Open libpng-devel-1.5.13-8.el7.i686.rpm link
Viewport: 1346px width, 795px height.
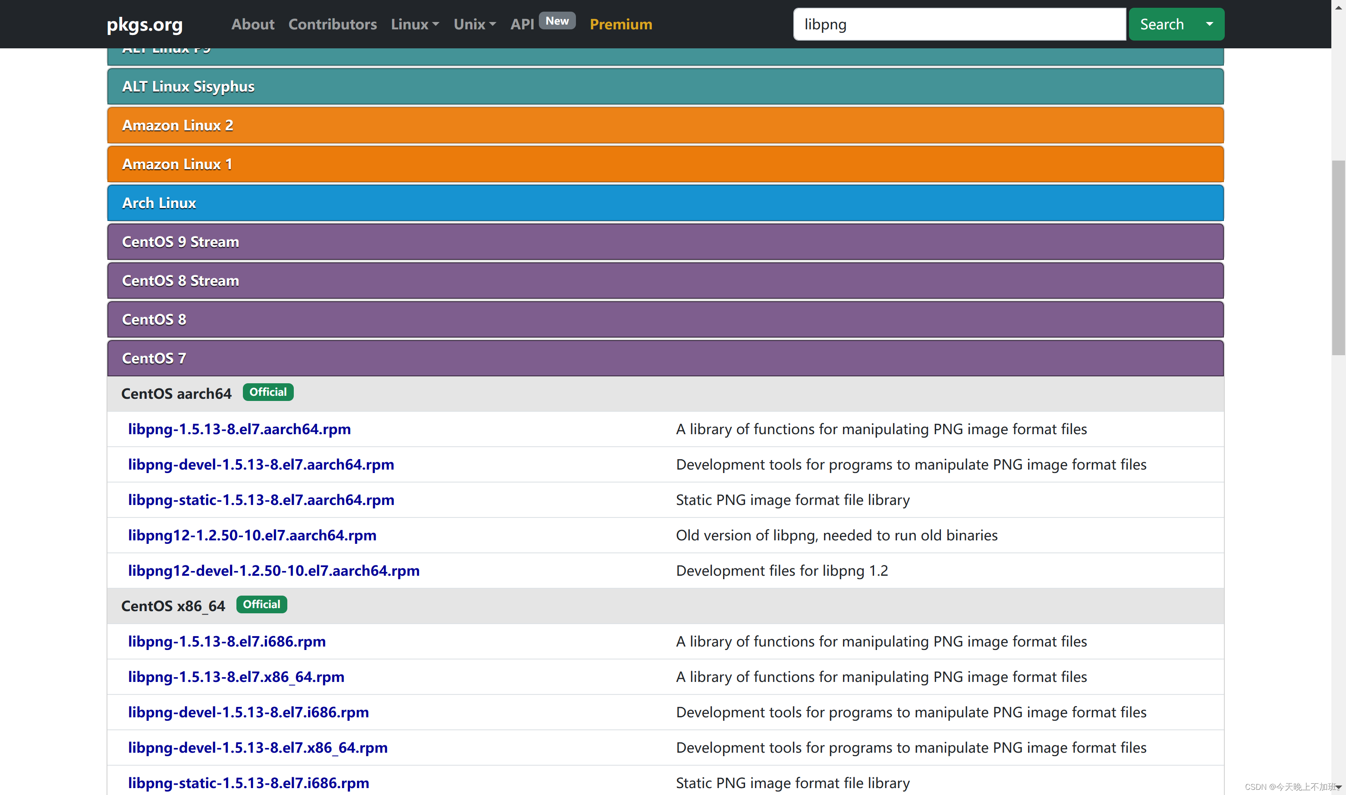point(248,712)
